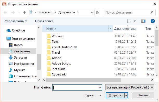Viewport: 159px width, 102px height.
Task: Open the Открыть button split arrow
Action: click(126, 95)
